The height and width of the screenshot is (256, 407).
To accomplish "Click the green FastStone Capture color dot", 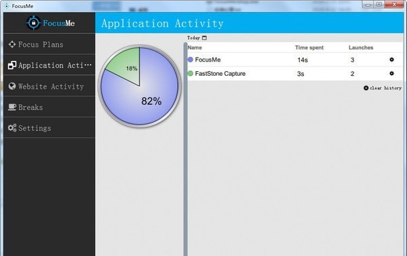I will (x=190, y=74).
